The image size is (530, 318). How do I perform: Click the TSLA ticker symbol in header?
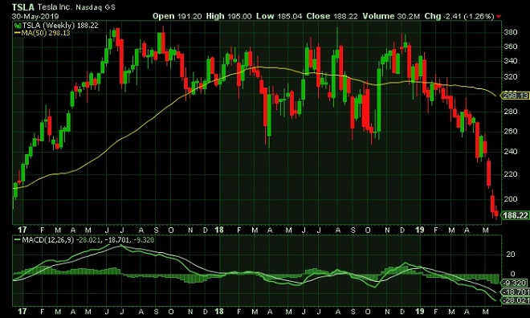[23, 7]
